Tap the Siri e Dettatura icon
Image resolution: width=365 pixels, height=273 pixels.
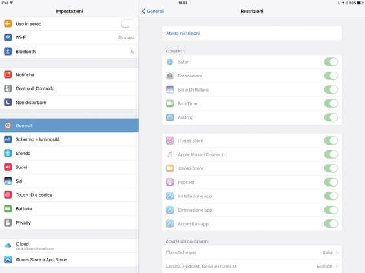pos(170,90)
